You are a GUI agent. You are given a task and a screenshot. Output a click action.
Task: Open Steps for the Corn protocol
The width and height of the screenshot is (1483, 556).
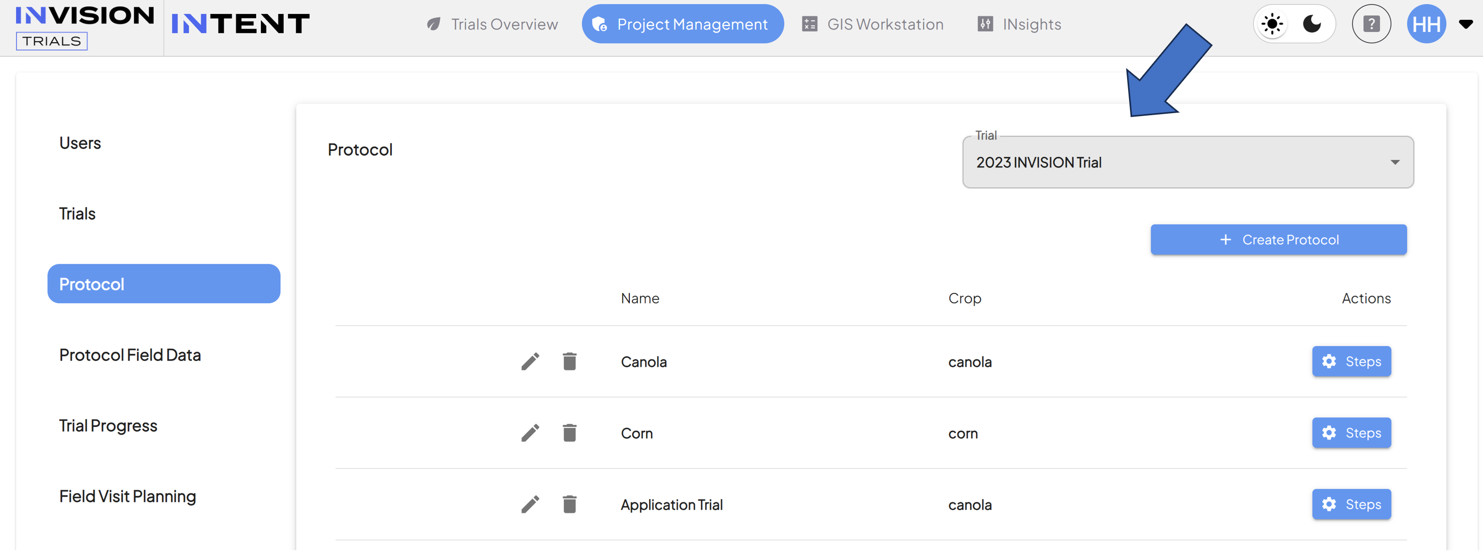(x=1351, y=433)
